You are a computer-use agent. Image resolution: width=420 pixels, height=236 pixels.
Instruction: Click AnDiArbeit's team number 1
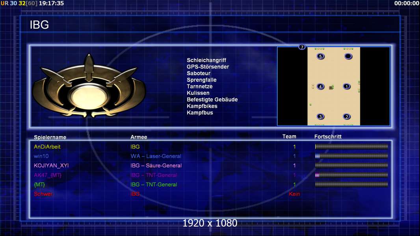pos(294,147)
